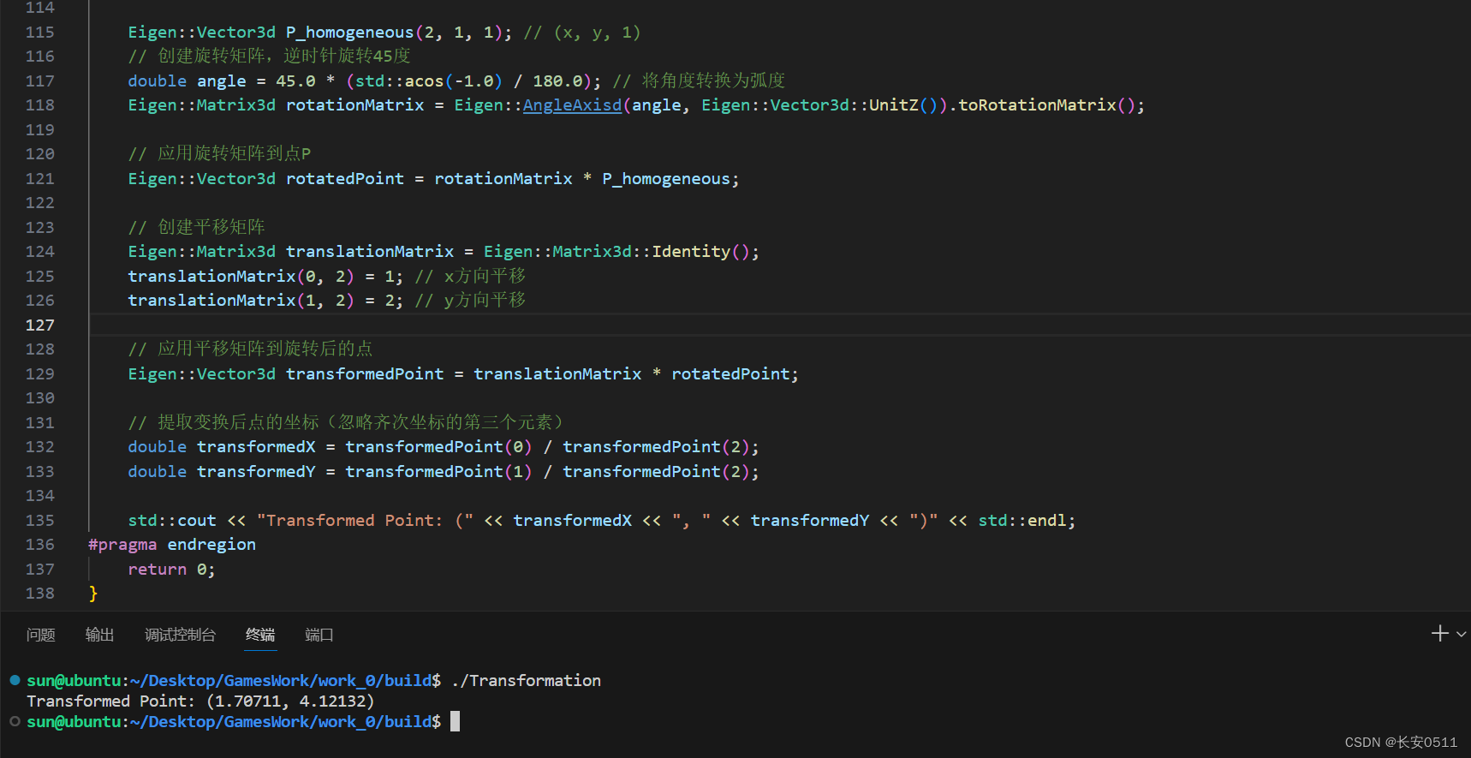The height and width of the screenshot is (758, 1471).
Task: Click the './Transformation' command in terminal
Action: point(526,681)
